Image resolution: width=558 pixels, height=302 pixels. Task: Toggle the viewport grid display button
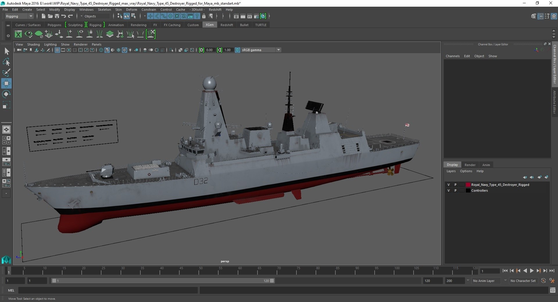(57, 50)
